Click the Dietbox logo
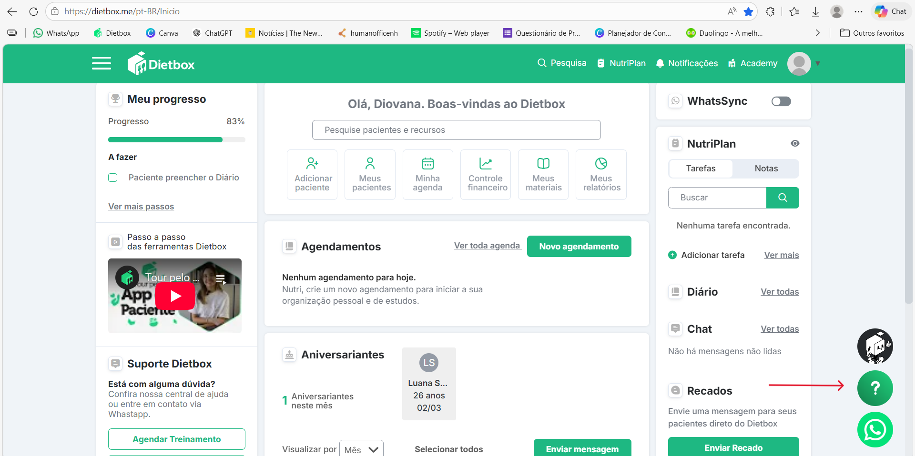 pos(161,64)
